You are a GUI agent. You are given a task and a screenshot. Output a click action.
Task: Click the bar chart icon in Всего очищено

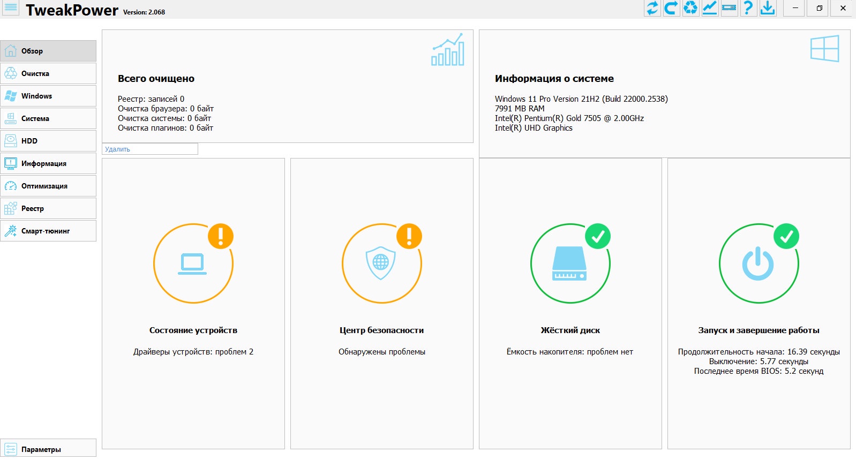tap(448, 50)
